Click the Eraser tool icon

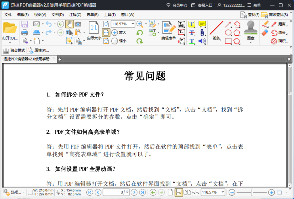pyautogui.click(x=265, y=33)
